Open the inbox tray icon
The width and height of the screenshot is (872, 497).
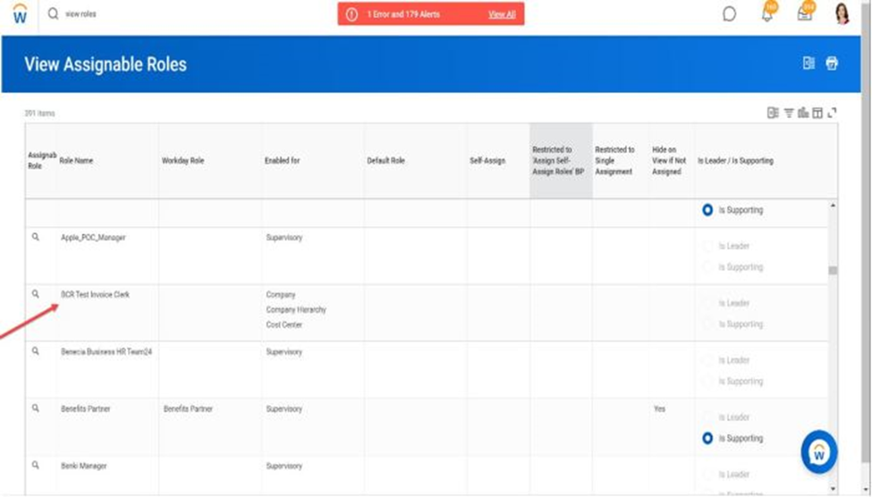click(805, 14)
